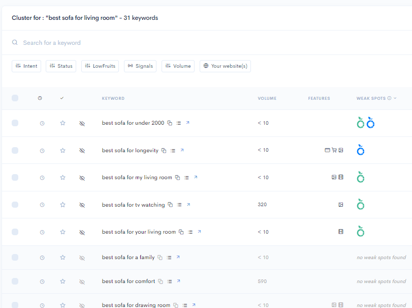Click the blue fruit weak spot beside "best sofa for under 2000"

370,123
